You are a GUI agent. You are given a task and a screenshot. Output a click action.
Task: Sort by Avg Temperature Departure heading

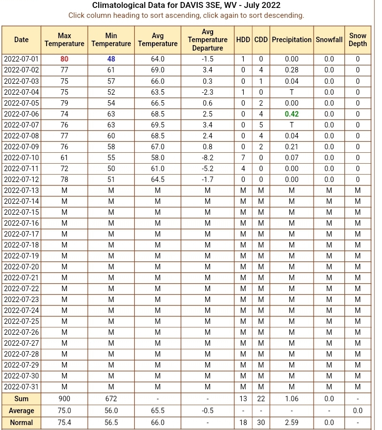coord(208,40)
